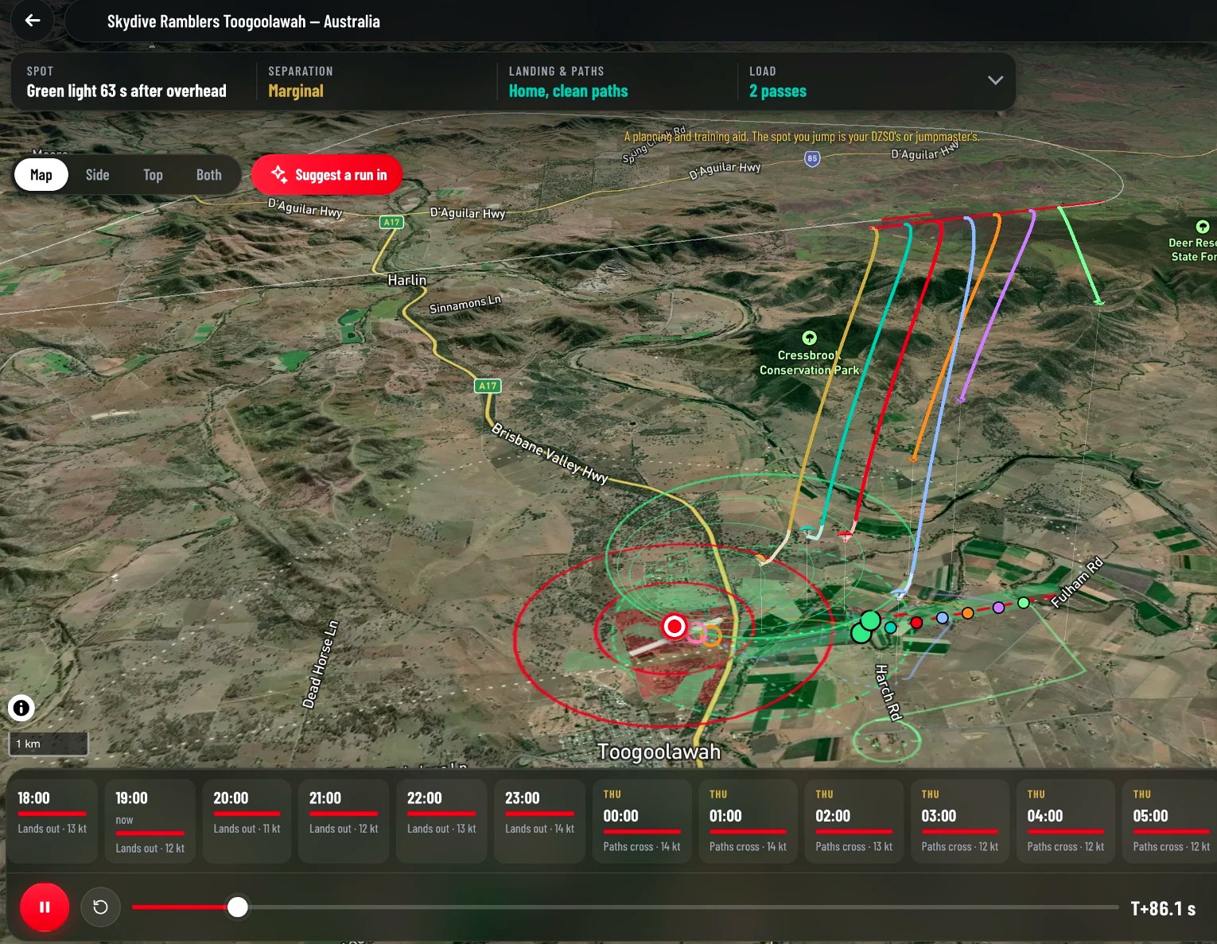Select the THU 03:00 forecast card

pyautogui.click(x=960, y=820)
